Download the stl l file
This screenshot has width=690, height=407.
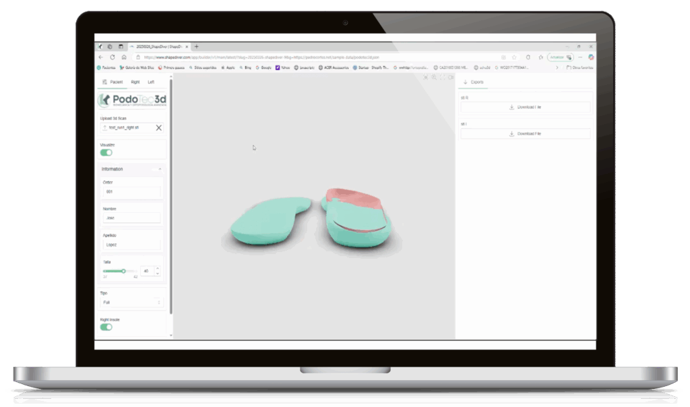525,134
